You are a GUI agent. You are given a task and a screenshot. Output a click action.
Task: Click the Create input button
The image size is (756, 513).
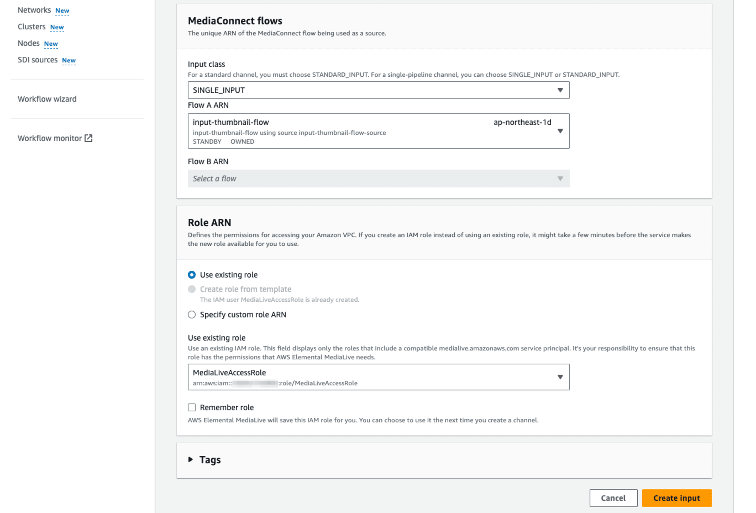pos(677,498)
